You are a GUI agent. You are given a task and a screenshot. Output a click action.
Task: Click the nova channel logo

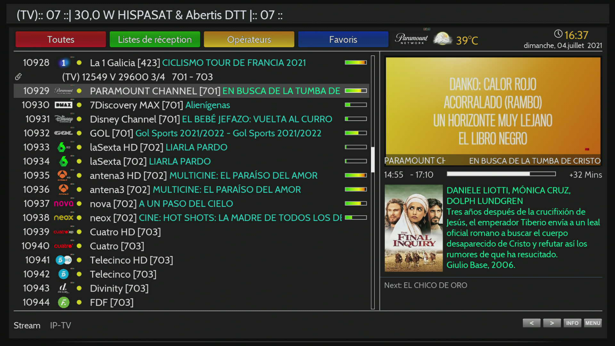pos(63,203)
